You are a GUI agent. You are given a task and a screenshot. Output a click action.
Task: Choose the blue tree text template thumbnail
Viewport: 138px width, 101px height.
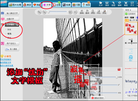pos(131,55)
